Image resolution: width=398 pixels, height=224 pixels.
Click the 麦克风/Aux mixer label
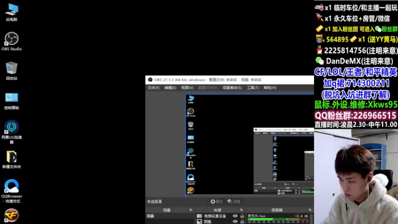click(256, 216)
